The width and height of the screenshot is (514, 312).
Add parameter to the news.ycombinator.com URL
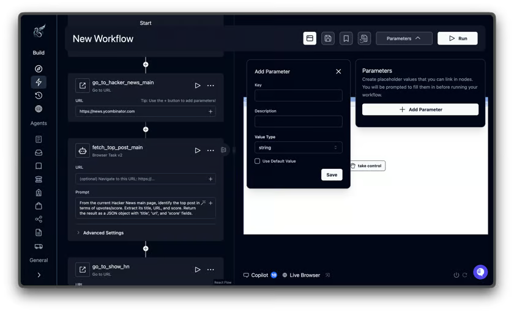pos(210,111)
